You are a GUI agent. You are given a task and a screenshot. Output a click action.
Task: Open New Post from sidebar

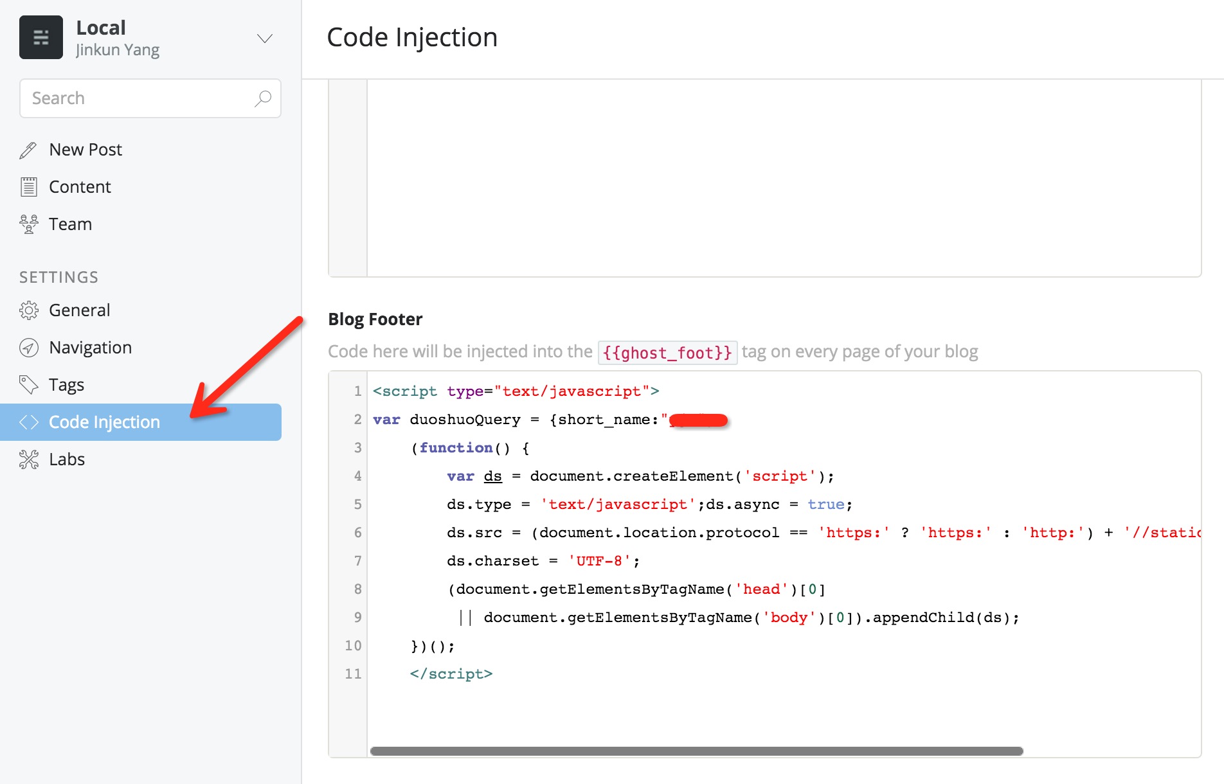(x=85, y=150)
